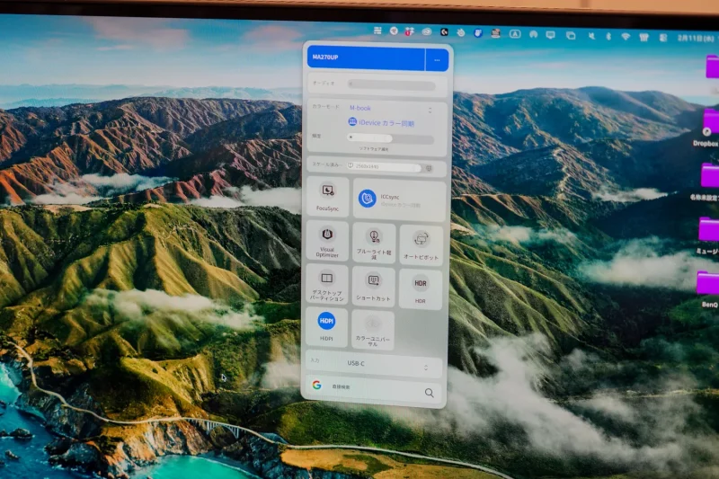Click the iDevice カラー同期 link
Screen dimensions: 719x479
(382, 121)
